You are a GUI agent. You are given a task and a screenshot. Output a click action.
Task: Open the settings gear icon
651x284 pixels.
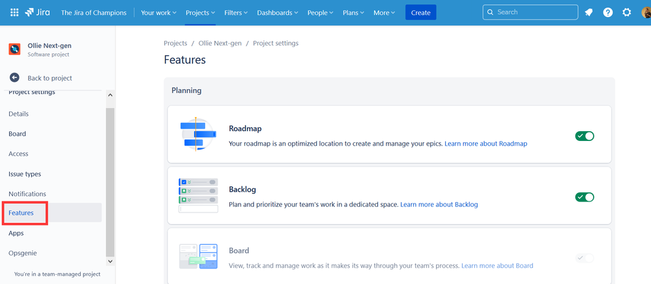click(627, 12)
